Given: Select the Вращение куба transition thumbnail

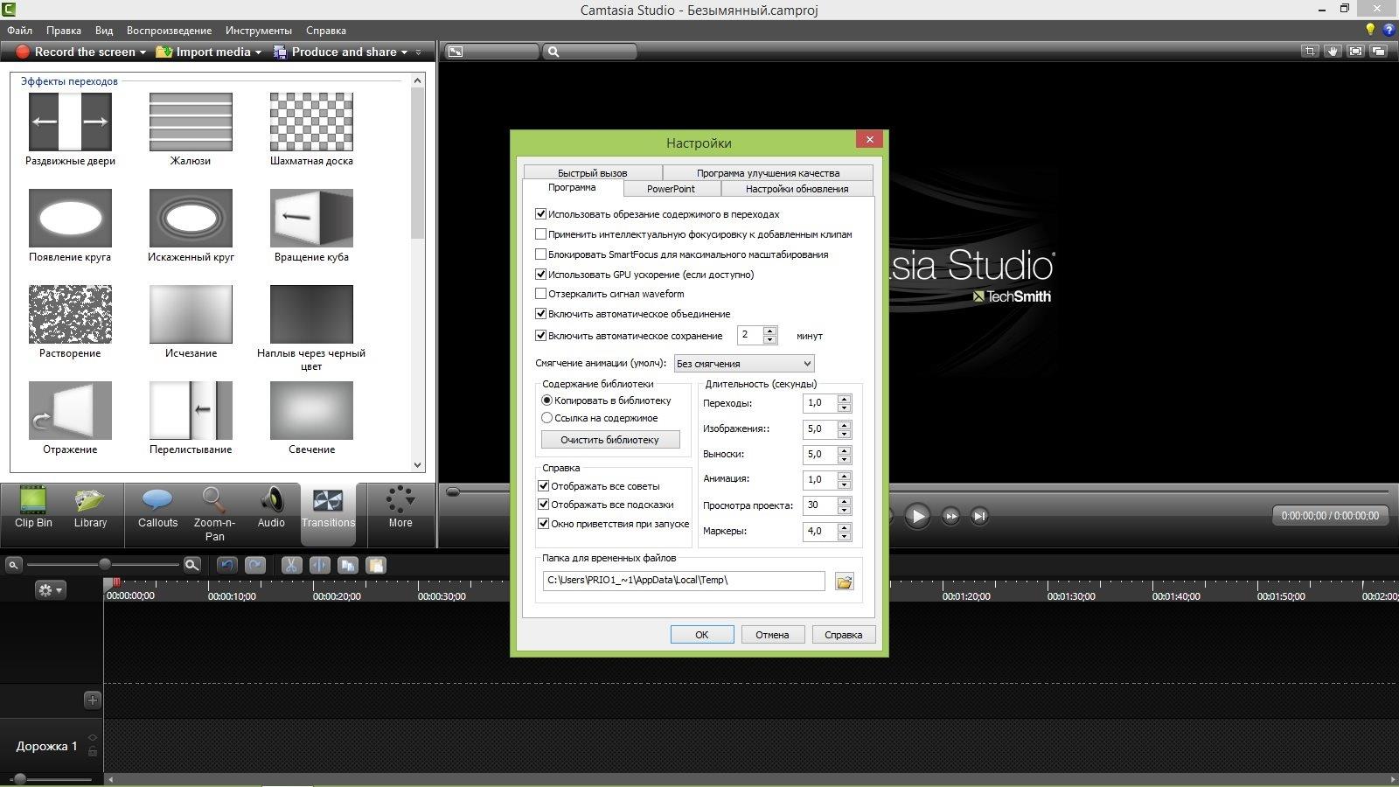Looking at the screenshot, I should [x=311, y=218].
